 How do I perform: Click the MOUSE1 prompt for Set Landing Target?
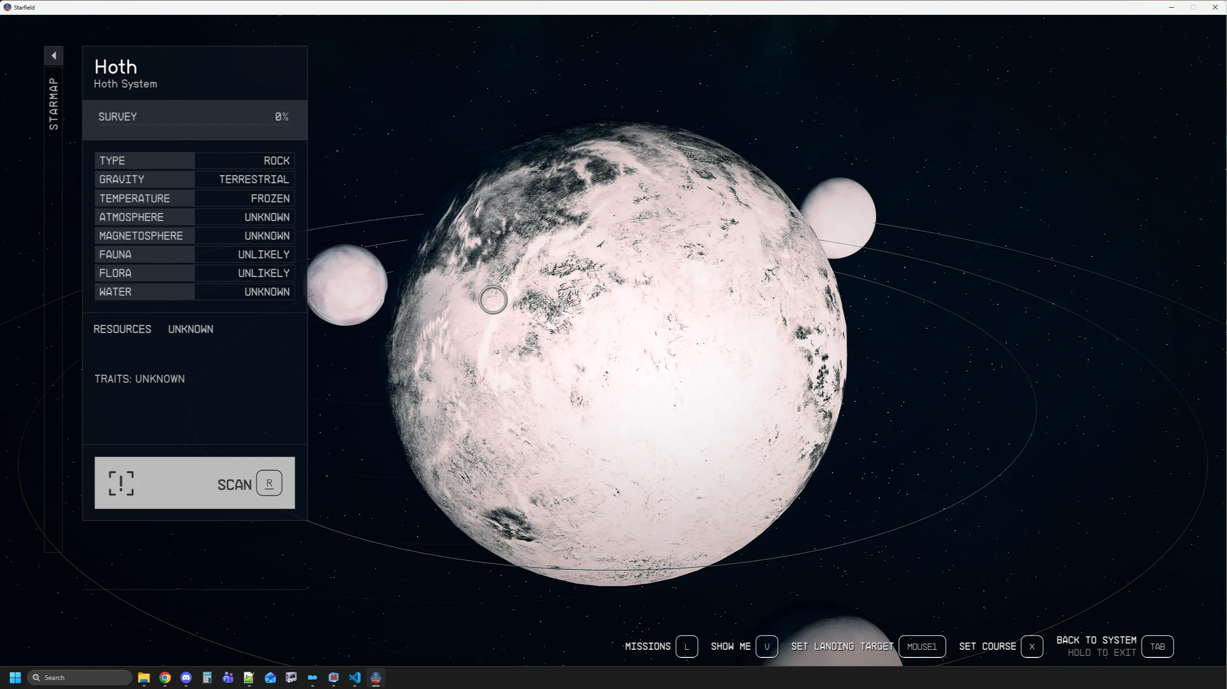[x=922, y=646]
